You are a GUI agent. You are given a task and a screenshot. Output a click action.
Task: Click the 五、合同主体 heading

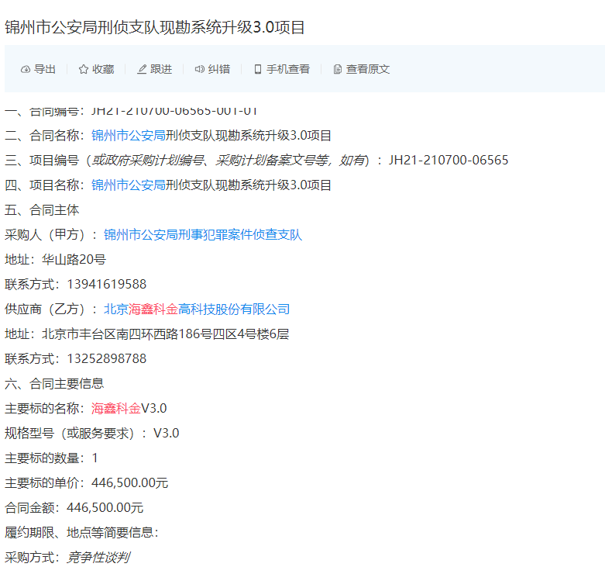point(42,210)
